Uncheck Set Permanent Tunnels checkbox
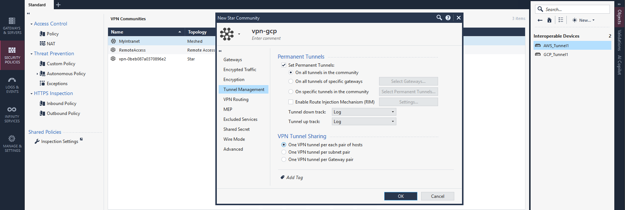This screenshot has width=625, height=210. pyautogui.click(x=284, y=65)
